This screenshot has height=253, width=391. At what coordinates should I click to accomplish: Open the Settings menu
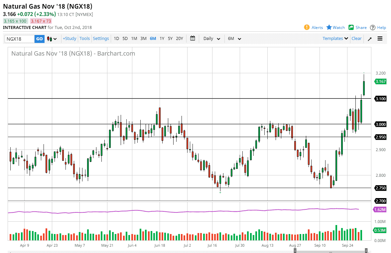coord(101,39)
